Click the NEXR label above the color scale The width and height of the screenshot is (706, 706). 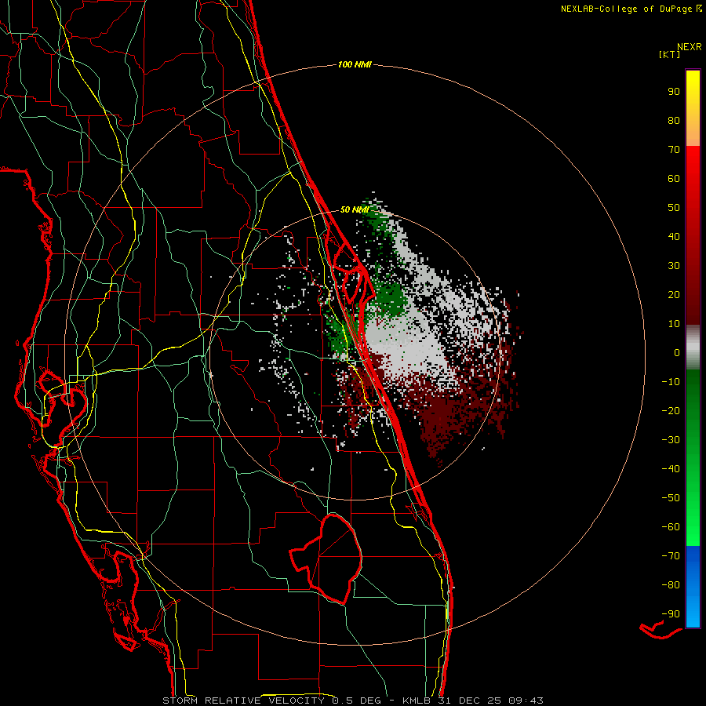[690, 47]
